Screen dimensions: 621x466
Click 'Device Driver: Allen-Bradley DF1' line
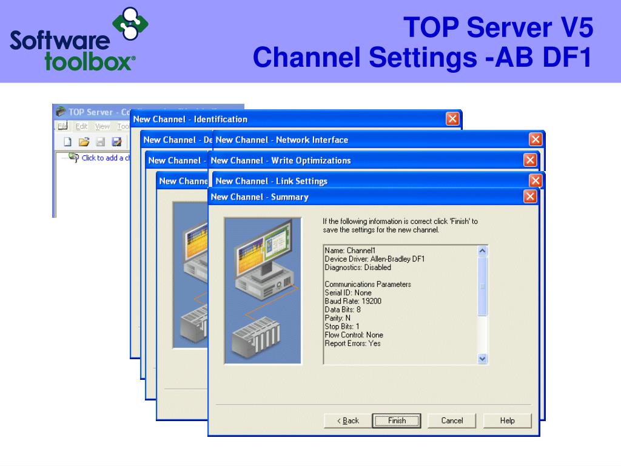pos(374,258)
